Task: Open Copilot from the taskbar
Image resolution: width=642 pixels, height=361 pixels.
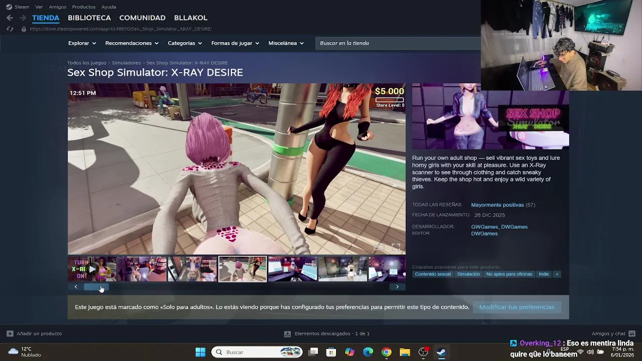Action: click(x=350, y=352)
